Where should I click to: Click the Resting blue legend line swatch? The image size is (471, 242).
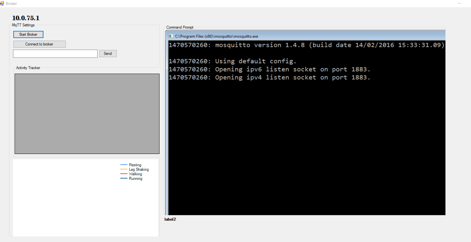click(124, 165)
